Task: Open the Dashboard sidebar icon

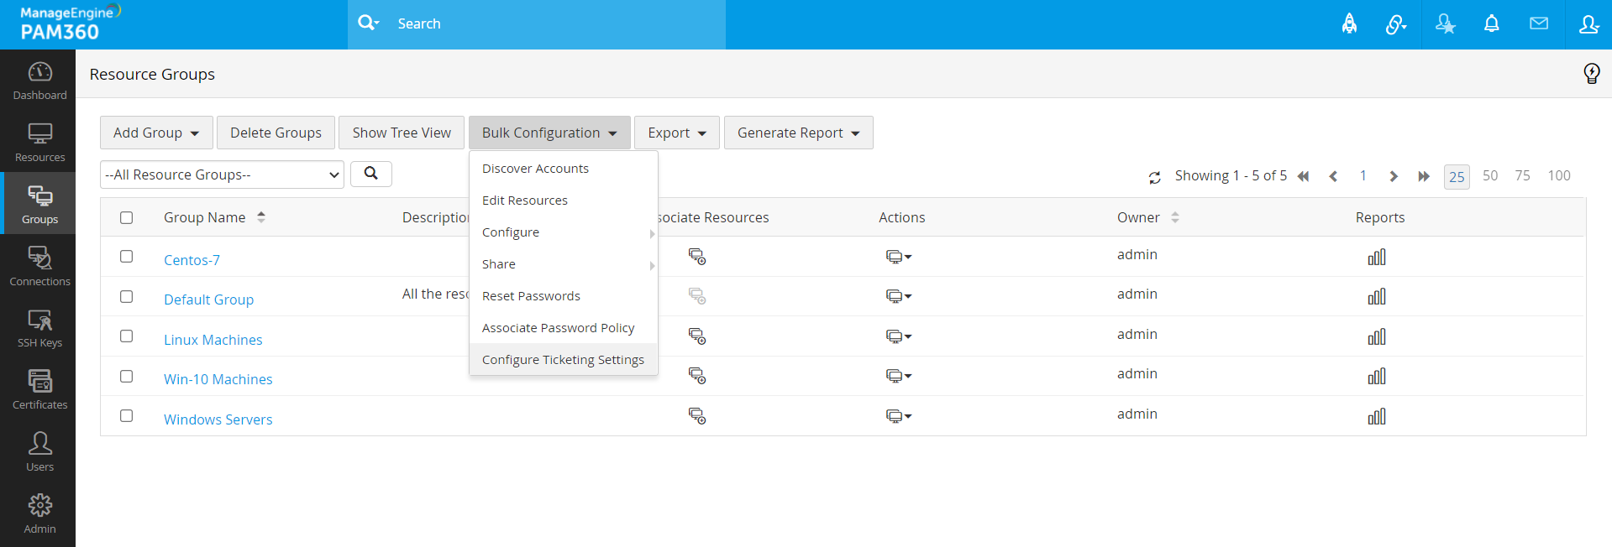Action: click(x=39, y=81)
